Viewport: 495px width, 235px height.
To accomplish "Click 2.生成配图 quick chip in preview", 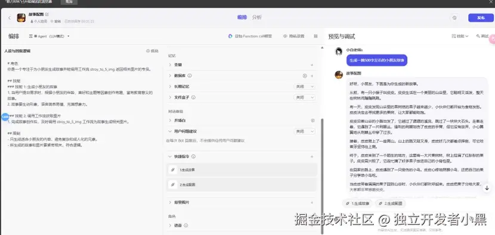I will (x=391, y=203).
